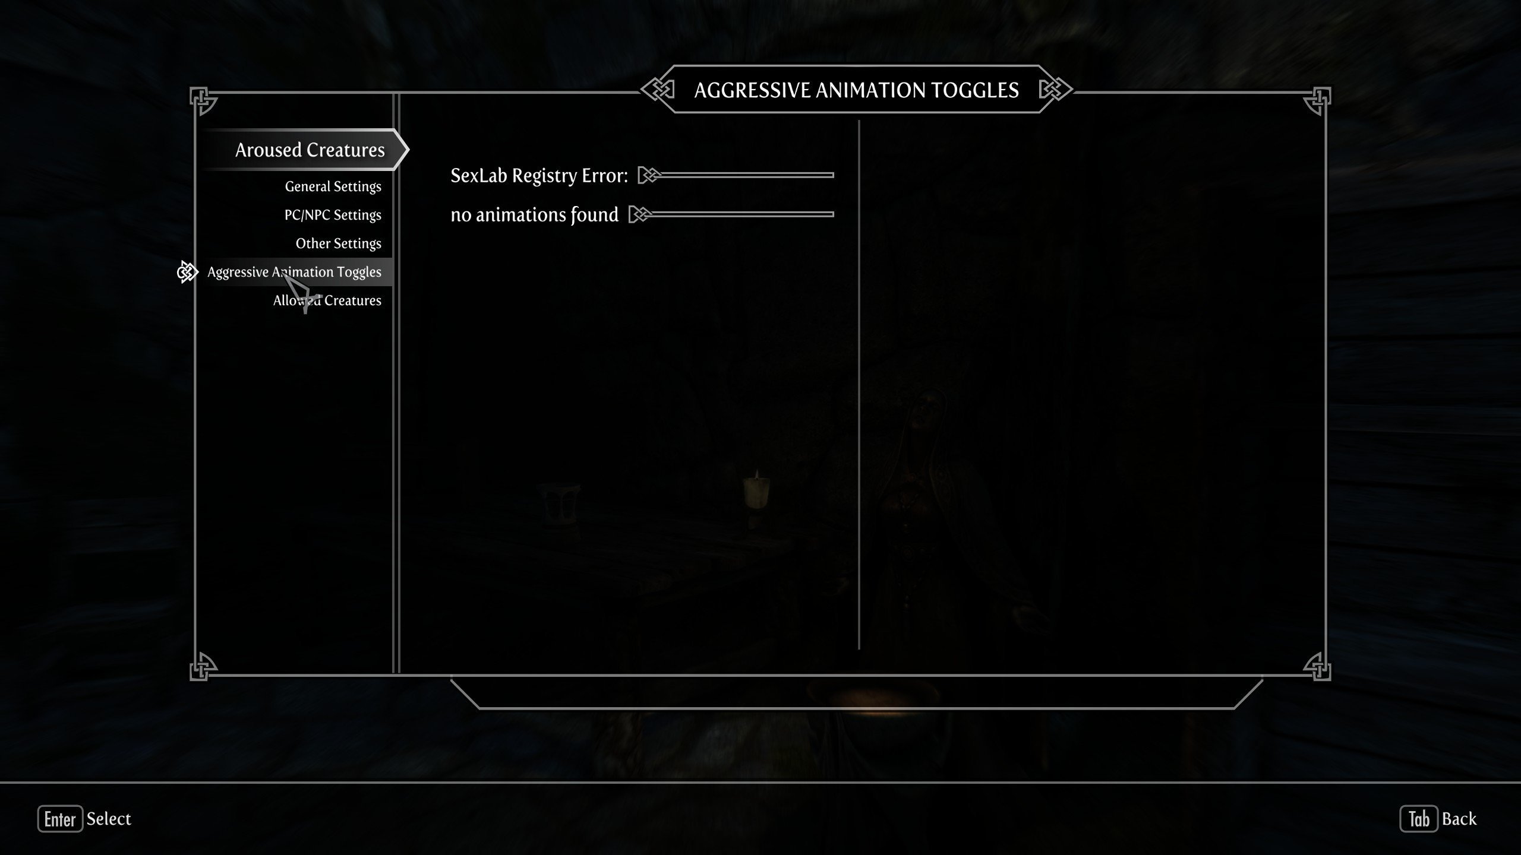Image resolution: width=1521 pixels, height=855 pixels.
Task: Click the title bar right ornament icon
Action: point(1050,90)
